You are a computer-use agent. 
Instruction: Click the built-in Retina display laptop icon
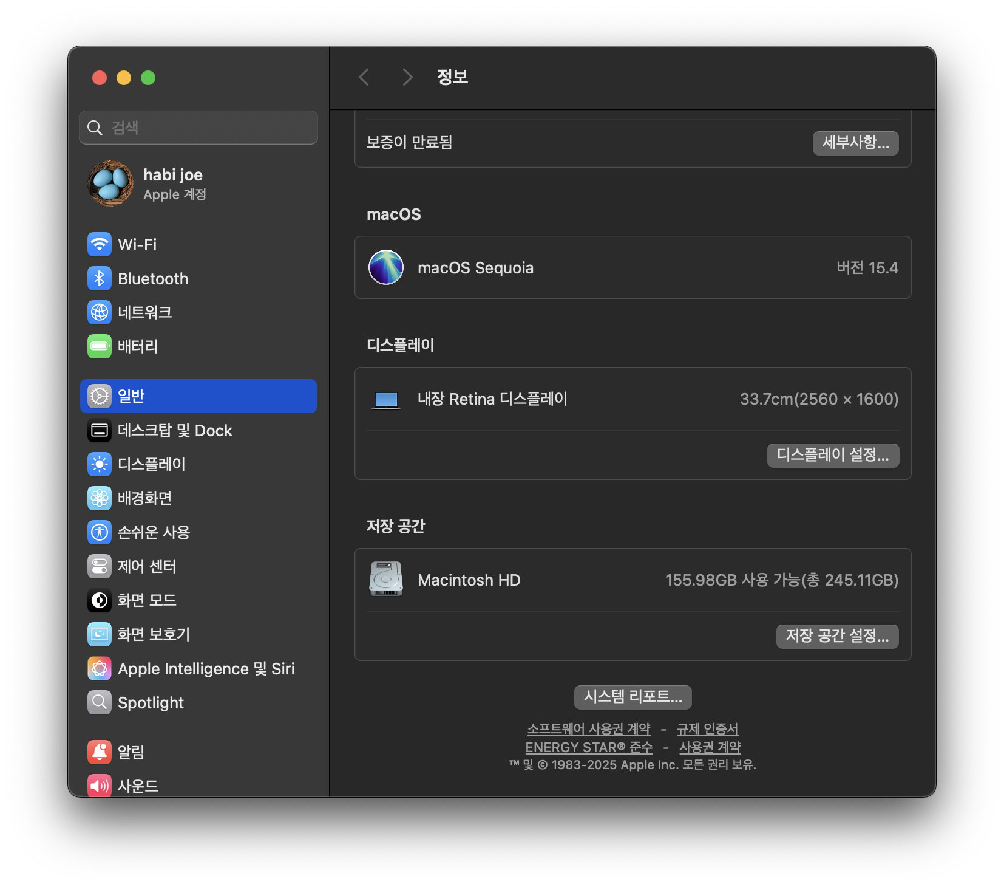click(386, 400)
